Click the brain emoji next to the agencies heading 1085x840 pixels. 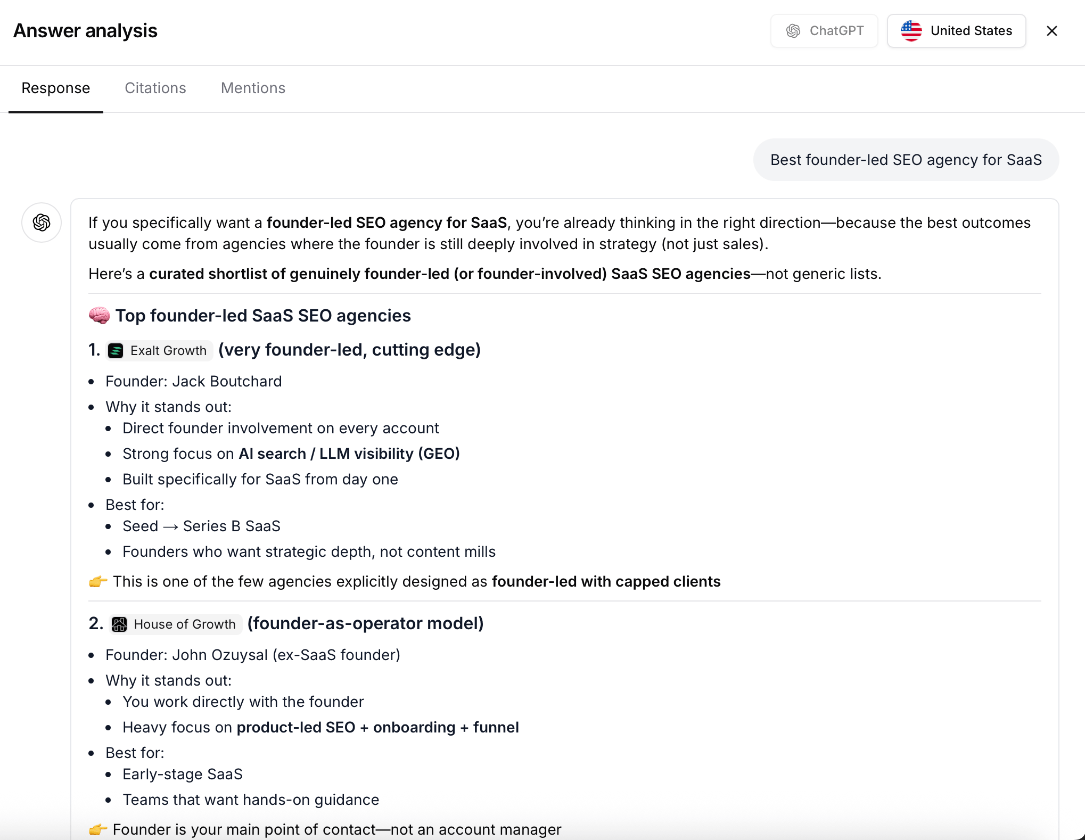click(x=99, y=315)
